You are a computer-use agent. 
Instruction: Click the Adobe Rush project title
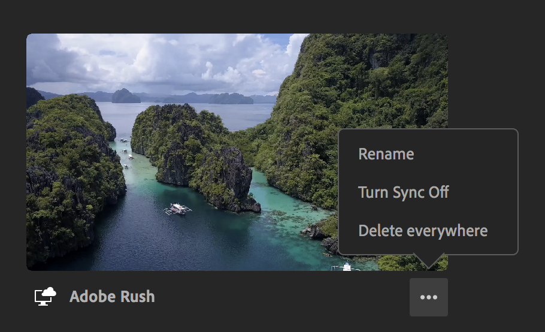click(112, 296)
